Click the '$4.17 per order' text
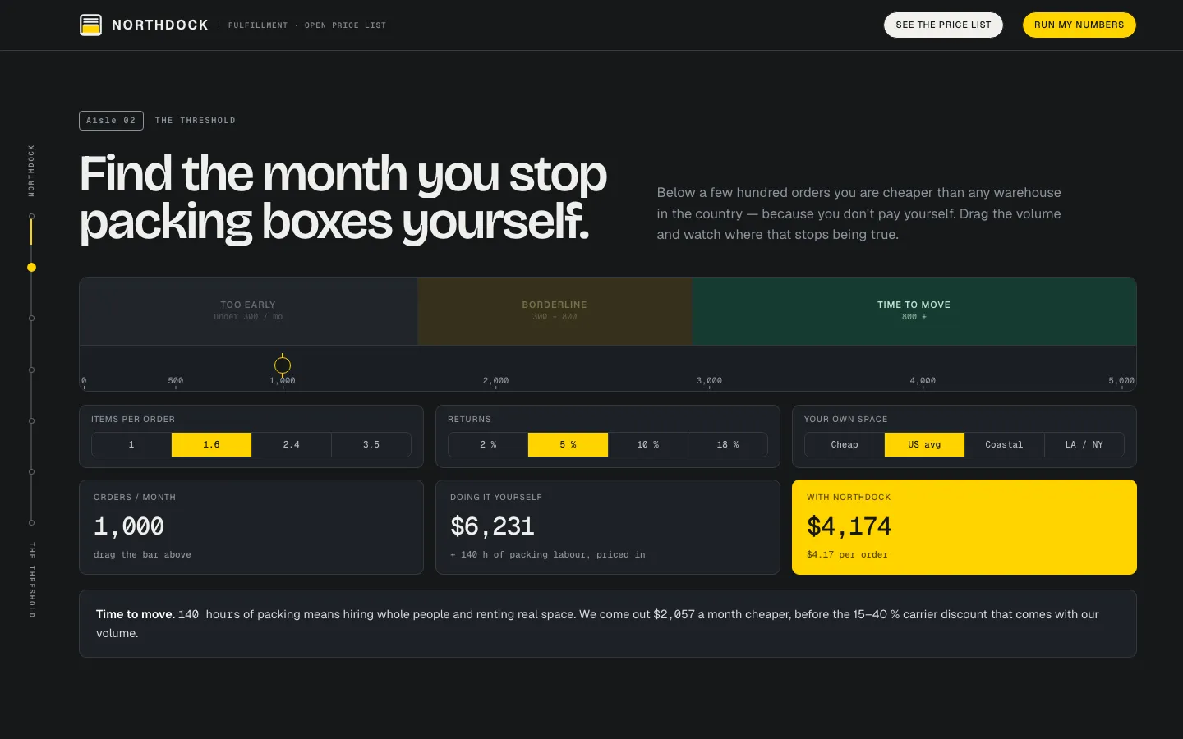1183x739 pixels. click(x=847, y=555)
